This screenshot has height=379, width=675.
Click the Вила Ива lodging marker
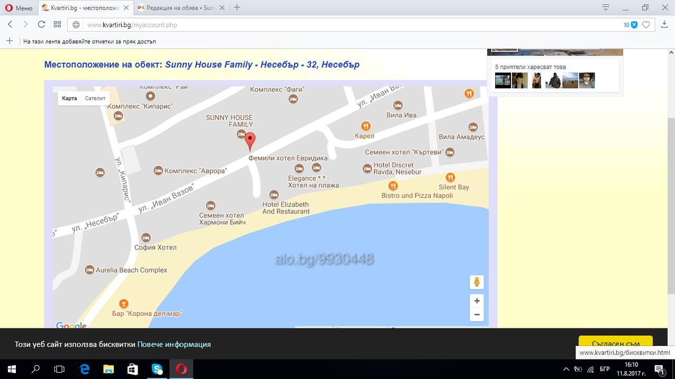[x=398, y=106]
